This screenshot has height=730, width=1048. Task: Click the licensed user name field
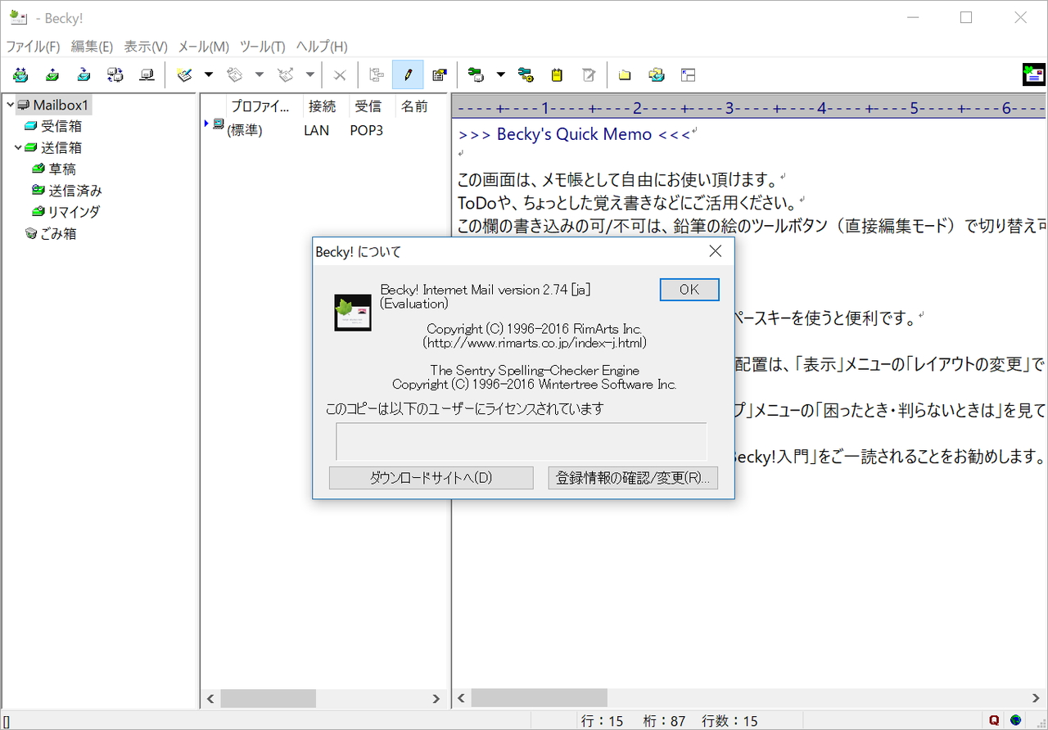coord(522,441)
